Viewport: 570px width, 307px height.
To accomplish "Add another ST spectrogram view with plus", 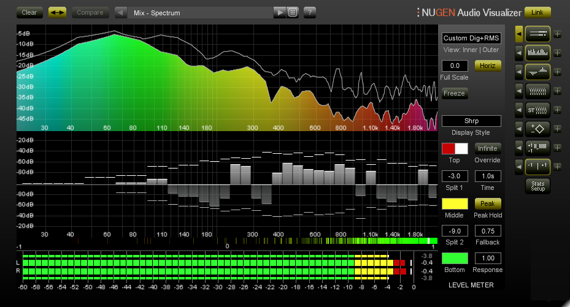I will [557, 110].
